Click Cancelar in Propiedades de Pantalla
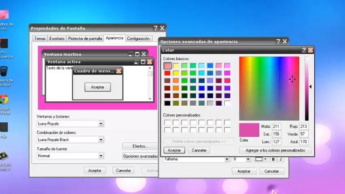 point(123,170)
